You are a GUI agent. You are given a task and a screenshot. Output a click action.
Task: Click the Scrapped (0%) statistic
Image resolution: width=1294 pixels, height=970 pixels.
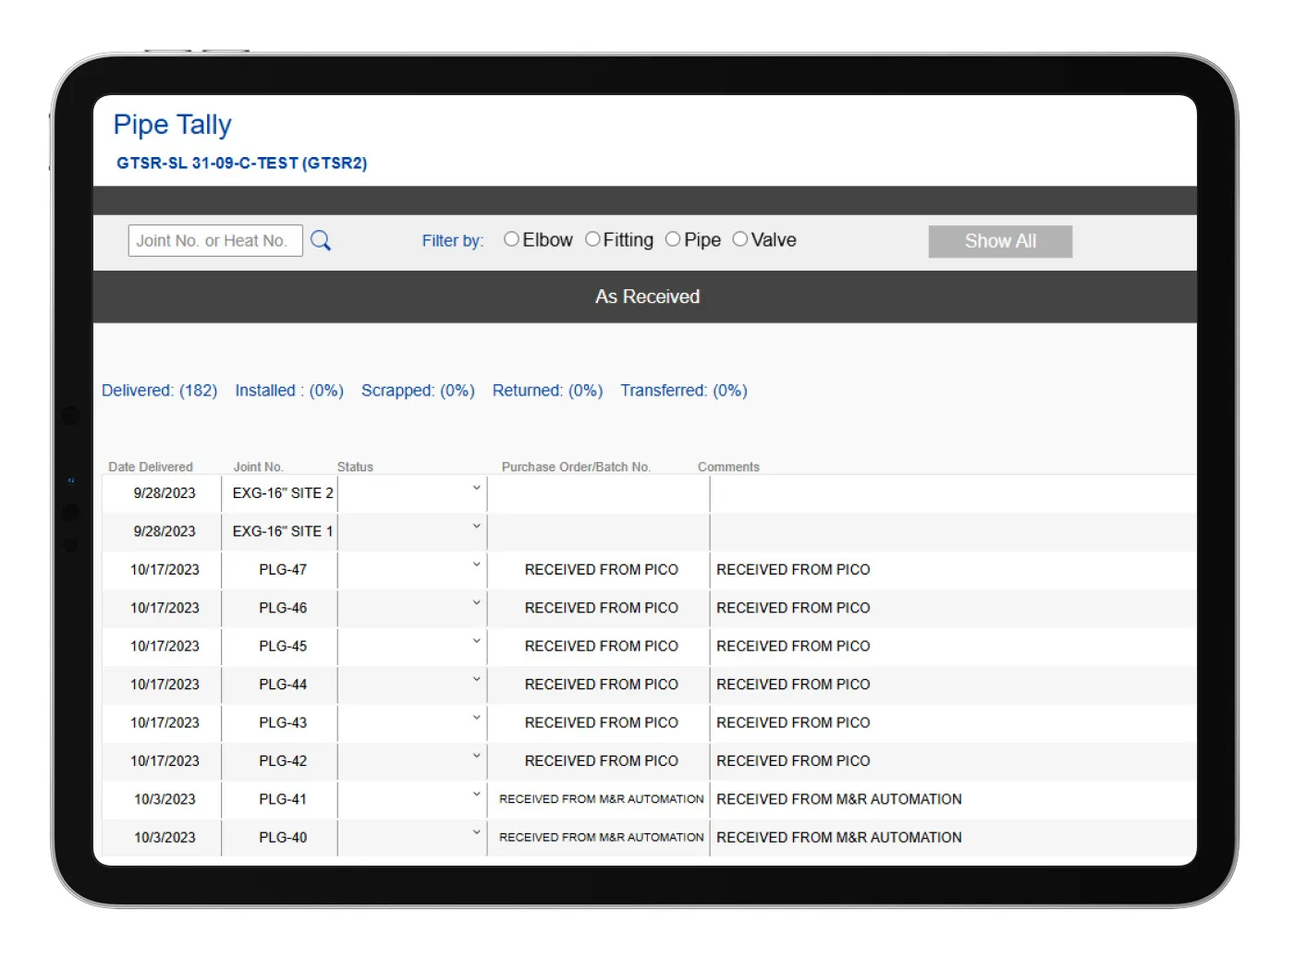click(x=418, y=390)
